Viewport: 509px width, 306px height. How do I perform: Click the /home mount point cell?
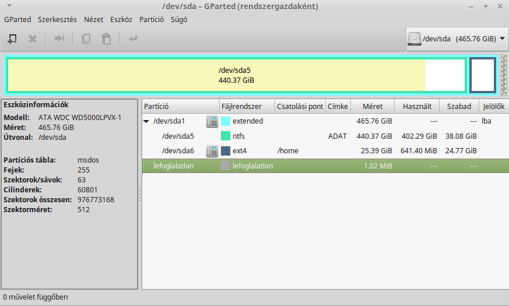[287, 151]
